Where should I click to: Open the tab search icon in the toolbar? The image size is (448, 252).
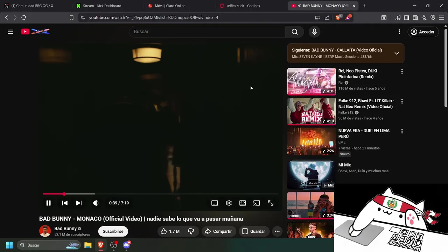384,17
